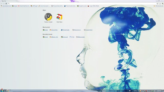Open the Gmail bookmark
This screenshot has width=164, height=92.
24,6
